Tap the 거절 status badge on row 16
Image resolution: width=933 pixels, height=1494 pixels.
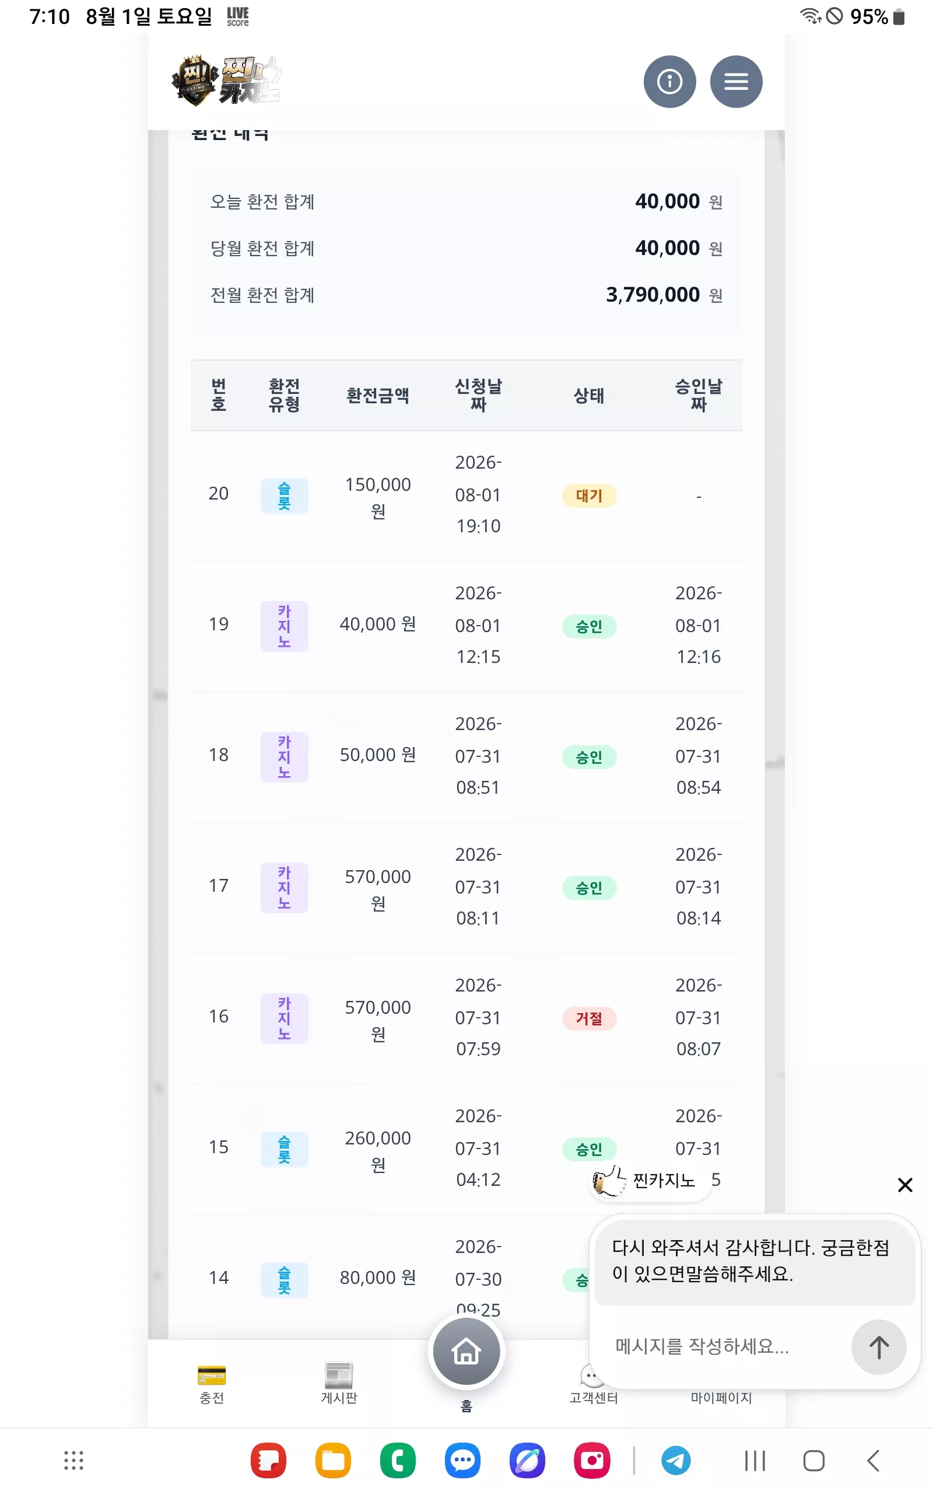pos(590,1018)
